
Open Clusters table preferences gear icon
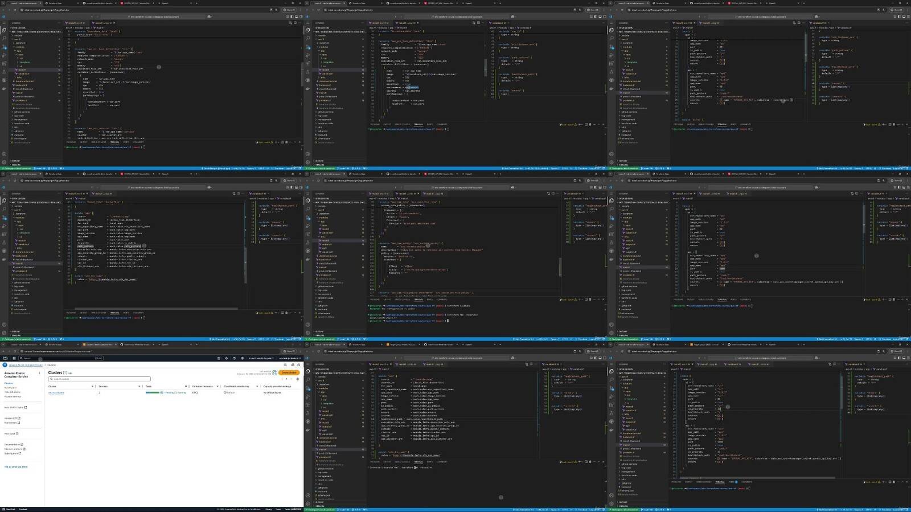(x=297, y=379)
